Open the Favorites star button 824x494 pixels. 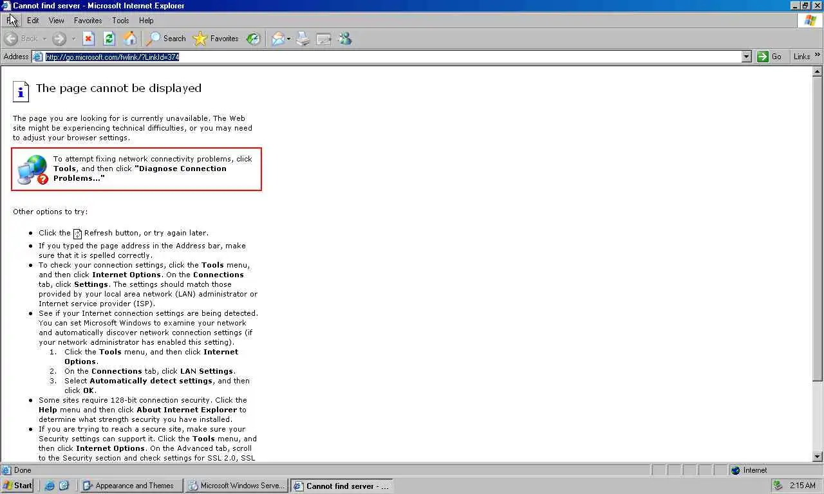pyautogui.click(x=216, y=39)
